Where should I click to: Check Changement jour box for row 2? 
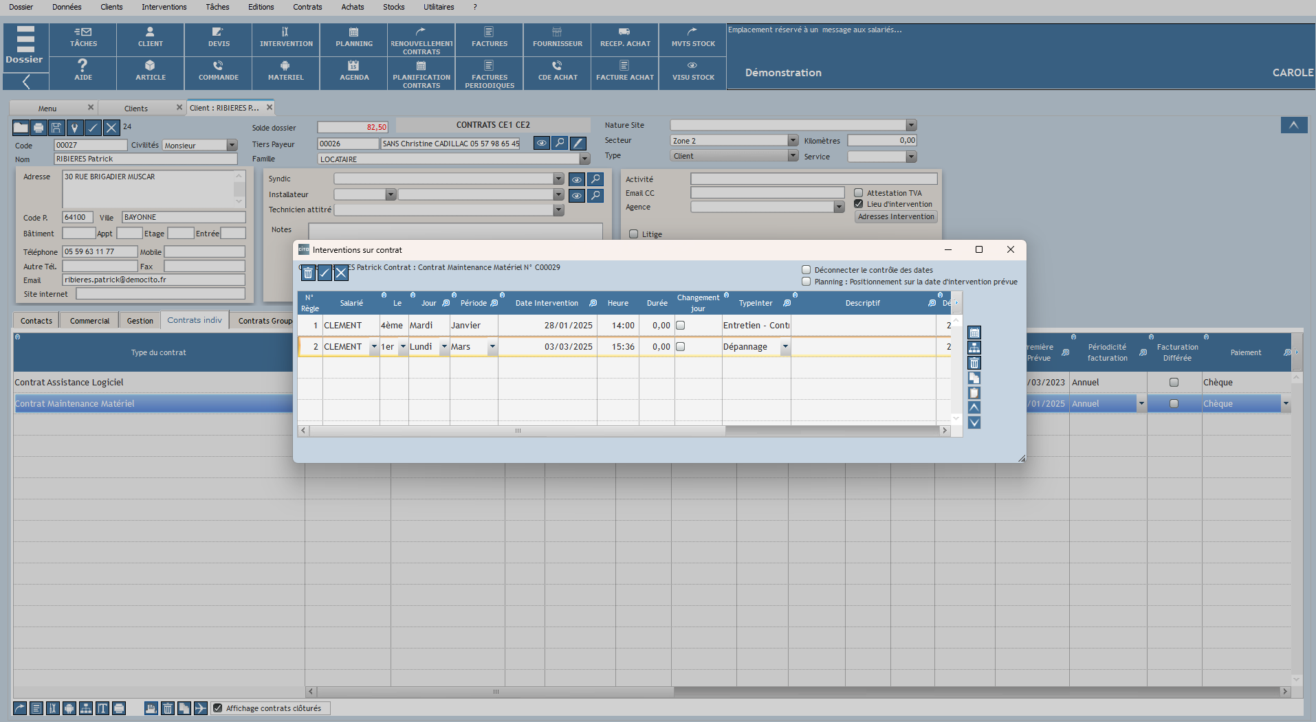[x=680, y=347]
